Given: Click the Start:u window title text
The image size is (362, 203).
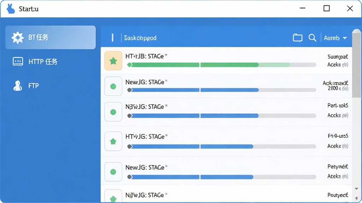Looking at the screenshot, I should (x=29, y=9).
